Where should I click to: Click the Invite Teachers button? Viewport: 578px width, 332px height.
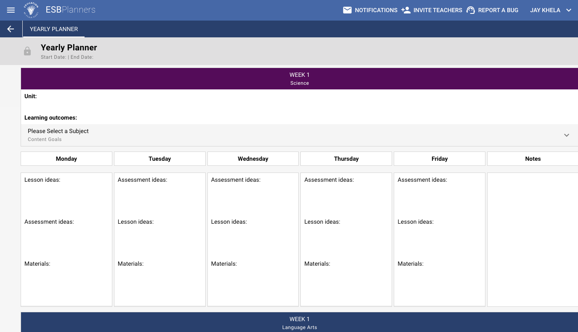coord(437,10)
